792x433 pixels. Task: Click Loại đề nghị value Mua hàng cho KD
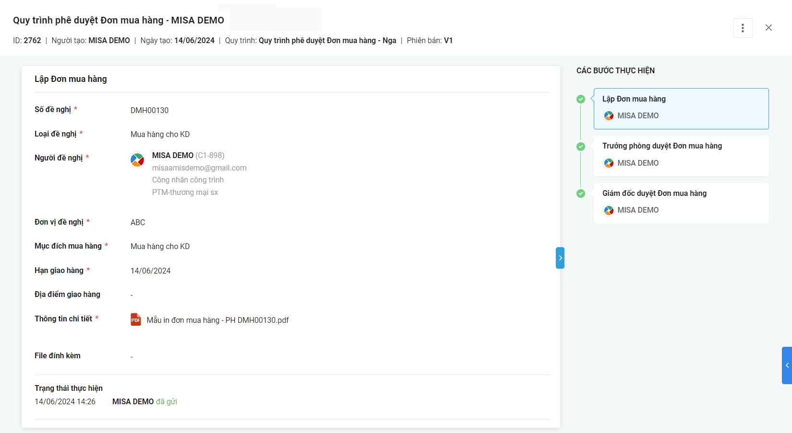160,134
